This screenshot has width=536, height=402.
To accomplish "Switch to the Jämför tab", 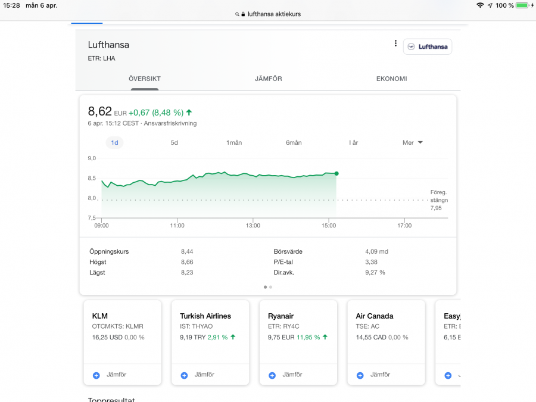I will point(268,79).
